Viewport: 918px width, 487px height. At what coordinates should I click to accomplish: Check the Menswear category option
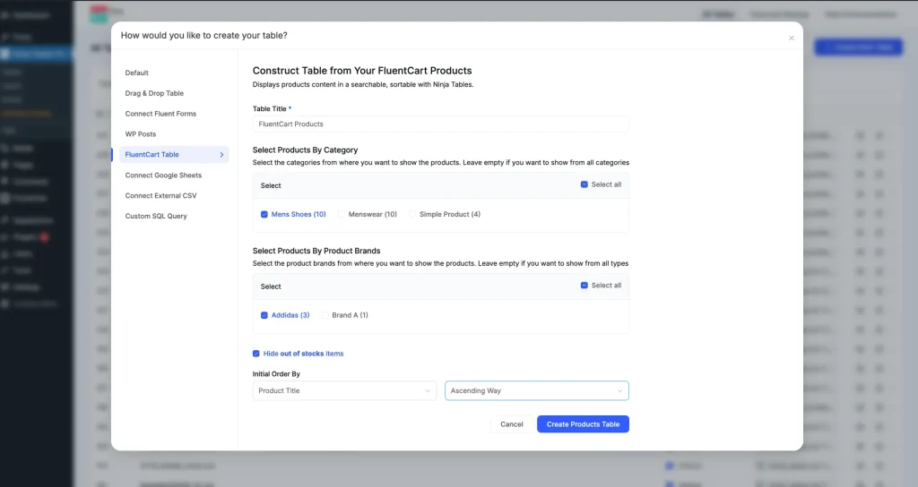click(x=342, y=215)
